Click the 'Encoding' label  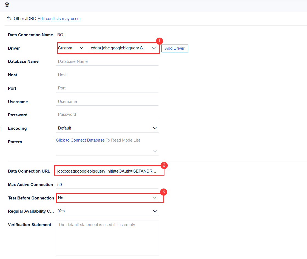pyautogui.click(x=17, y=128)
